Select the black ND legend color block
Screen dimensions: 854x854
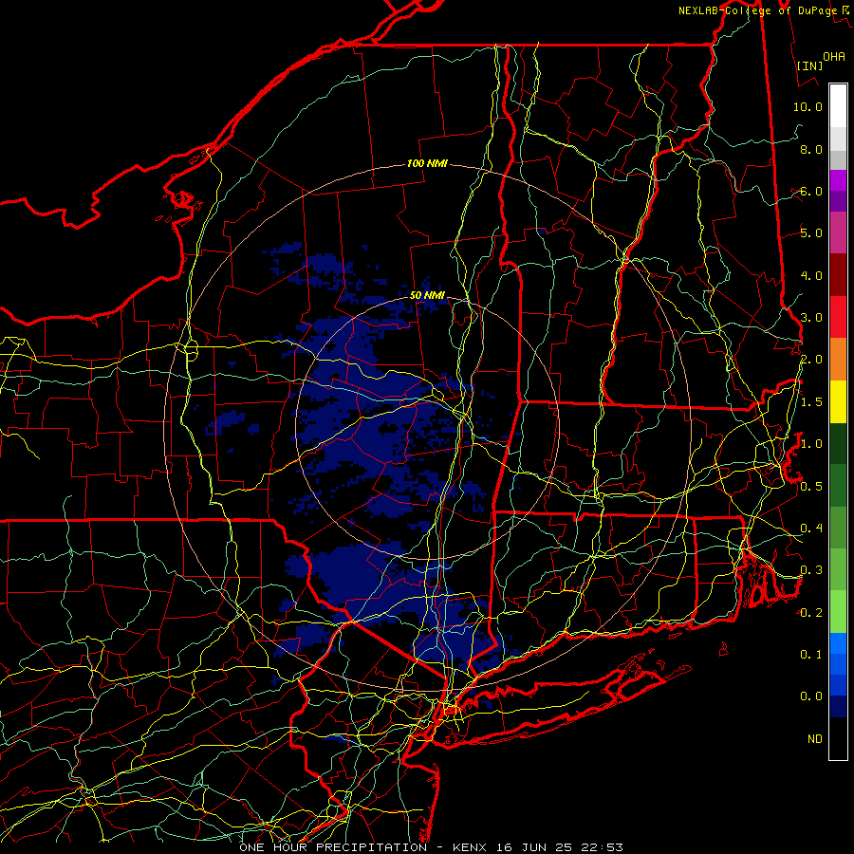click(x=838, y=738)
